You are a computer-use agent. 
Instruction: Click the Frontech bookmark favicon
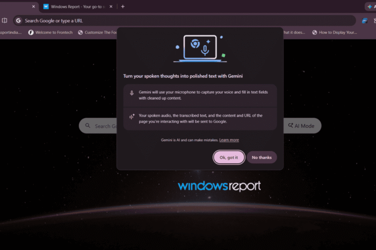pos(31,33)
